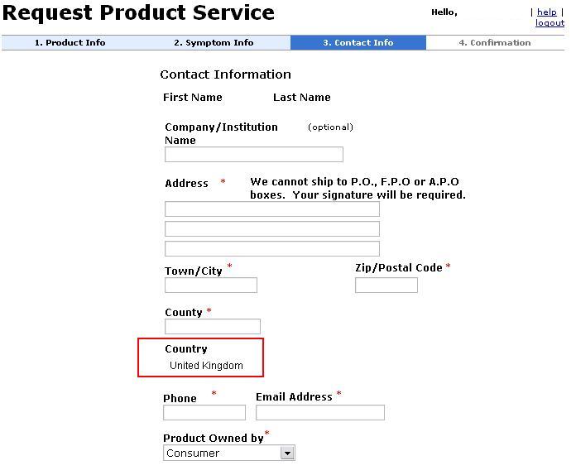
Task: Click the third Address line field
Action: pyautogui.click(x=271, y=249)
